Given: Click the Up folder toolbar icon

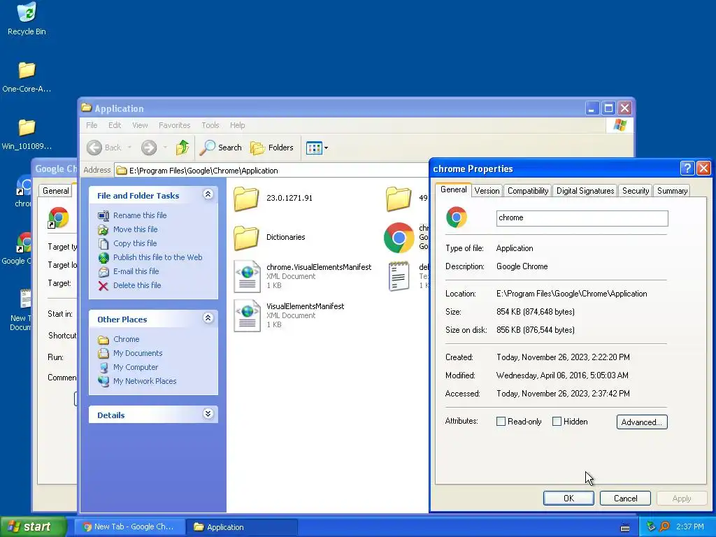Looking at the screenshot, I should tap(182, 148).
